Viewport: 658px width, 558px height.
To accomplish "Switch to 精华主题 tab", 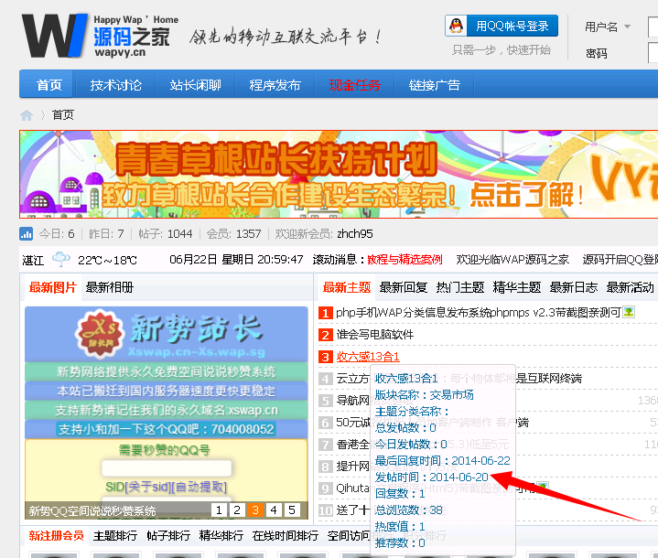I will coord(516,288).
